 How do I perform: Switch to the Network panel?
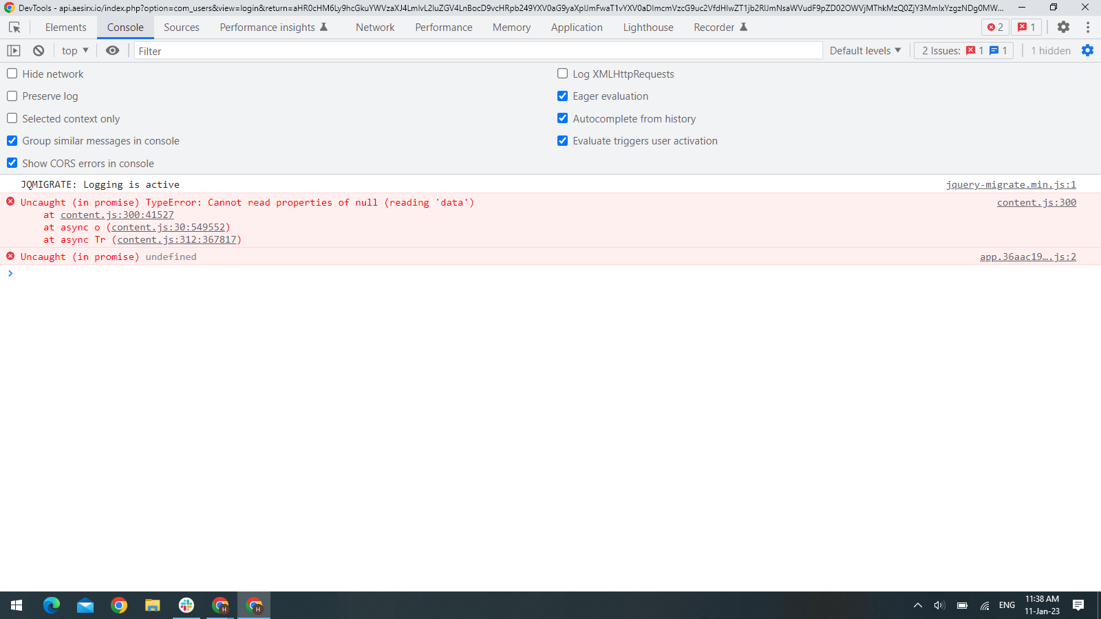[375, 27]
